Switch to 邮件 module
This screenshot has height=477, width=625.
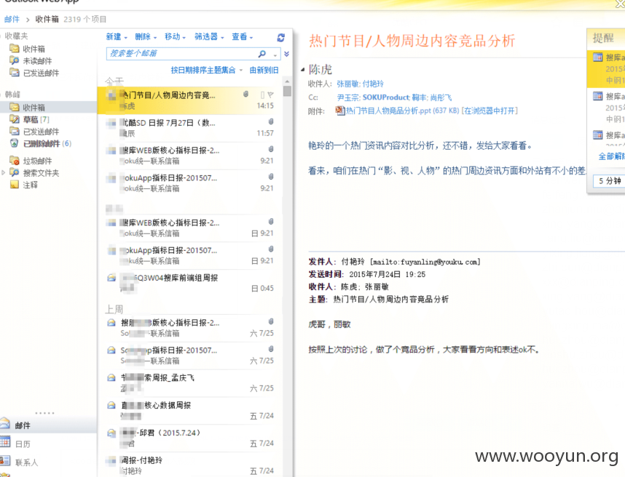pyautogui.click(x=23, y=425)
